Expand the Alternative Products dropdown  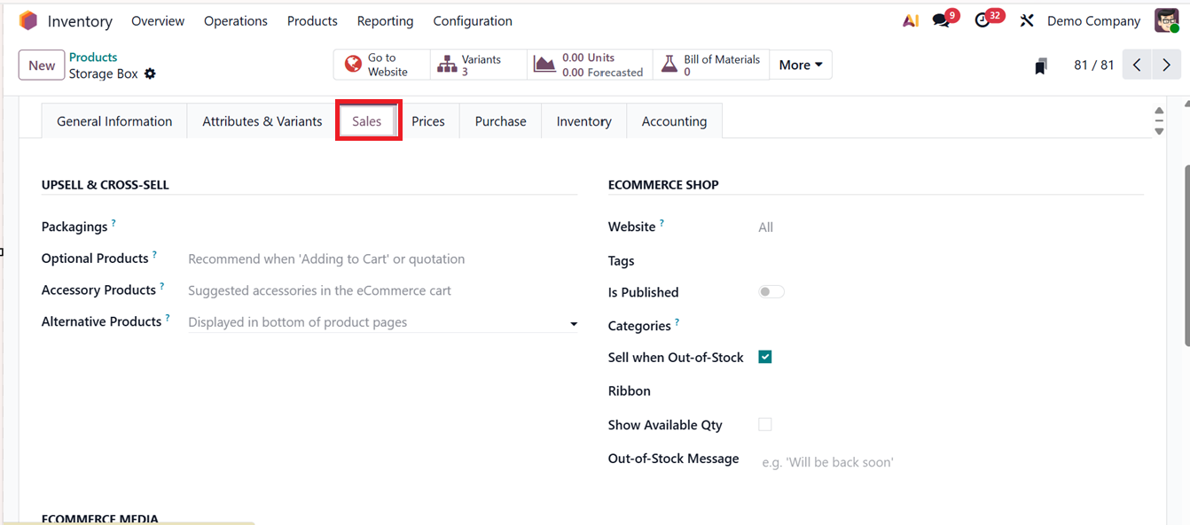tap(573, 323)
